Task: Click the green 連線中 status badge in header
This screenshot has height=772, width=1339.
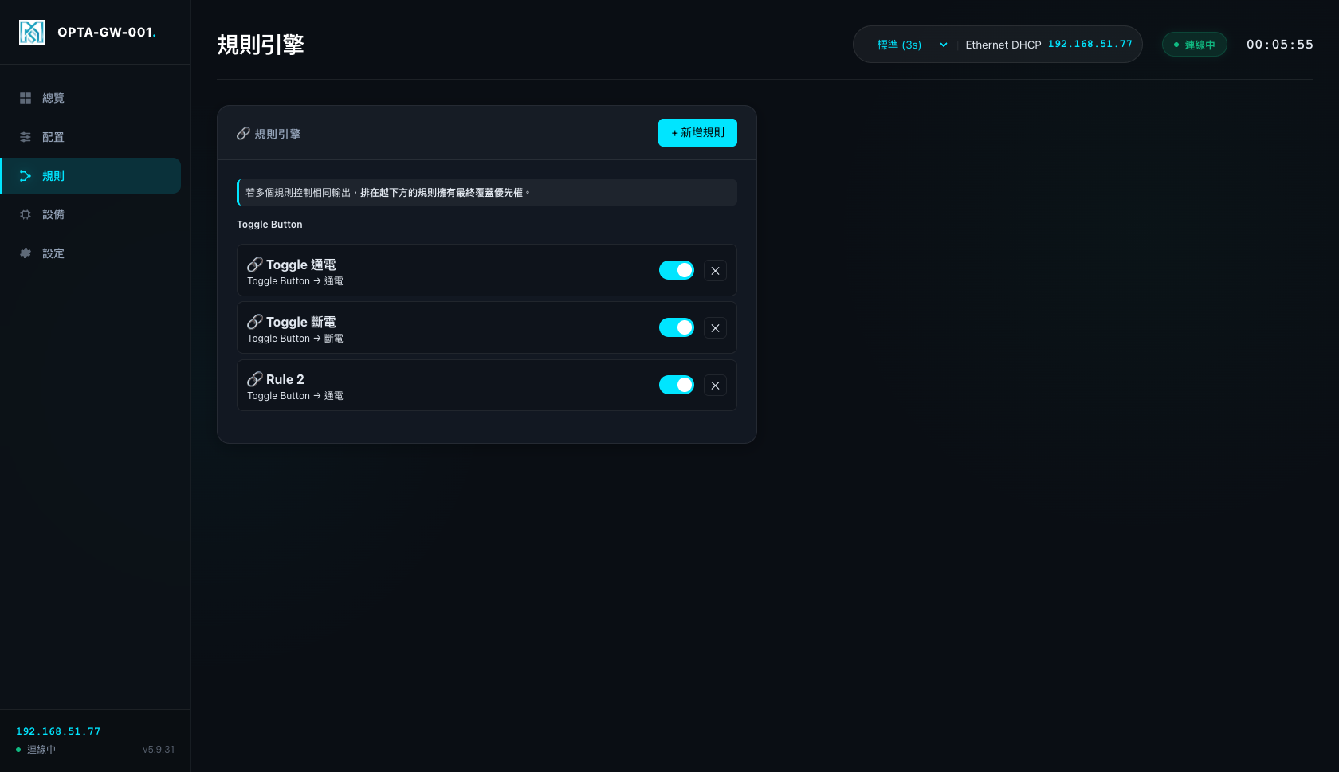Action: pos(1194,45)
